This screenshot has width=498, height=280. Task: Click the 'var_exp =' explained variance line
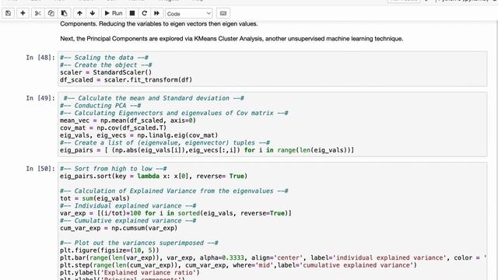pyautogui.click(x=176, y=213)
